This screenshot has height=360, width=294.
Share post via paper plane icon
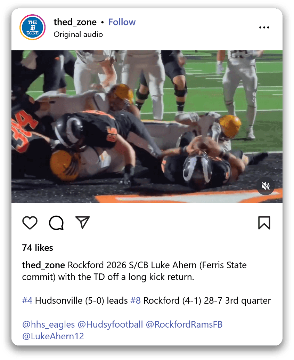(83, 222)
